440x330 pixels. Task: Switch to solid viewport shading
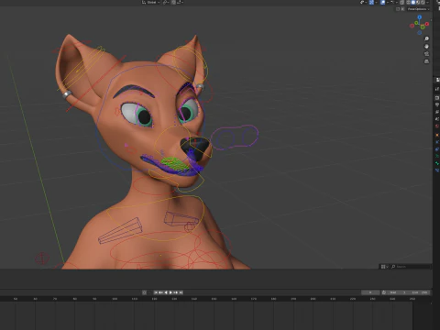click(x=413, y=2)
